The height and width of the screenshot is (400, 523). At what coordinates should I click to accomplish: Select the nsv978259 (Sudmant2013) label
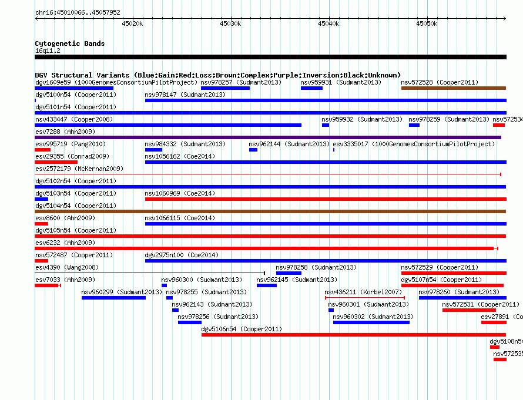coord(449,119)
